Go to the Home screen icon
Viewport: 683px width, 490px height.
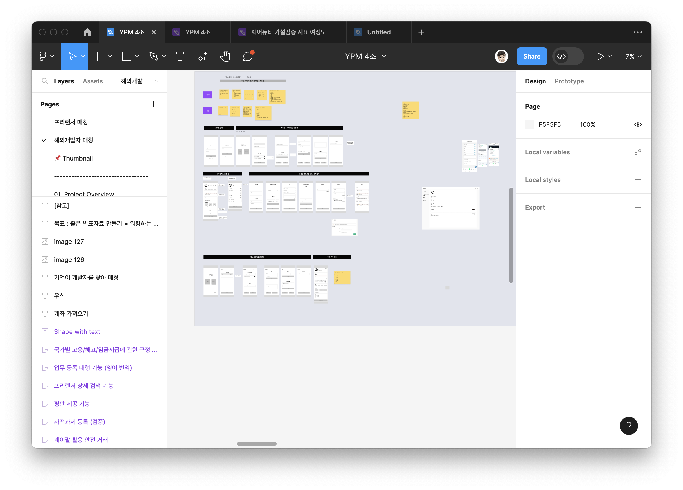coord(87,32)
